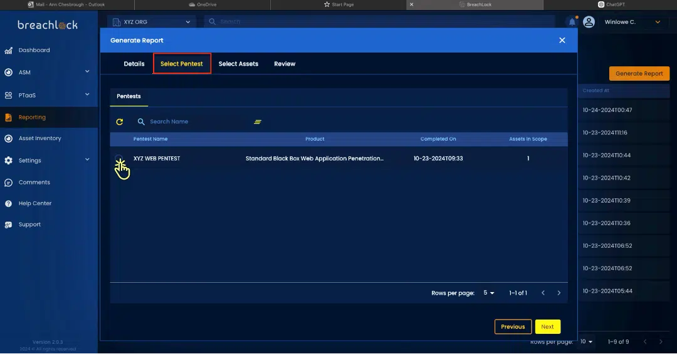
Task: Open the Dashboard sidebar icon
Action: (8, 51)
